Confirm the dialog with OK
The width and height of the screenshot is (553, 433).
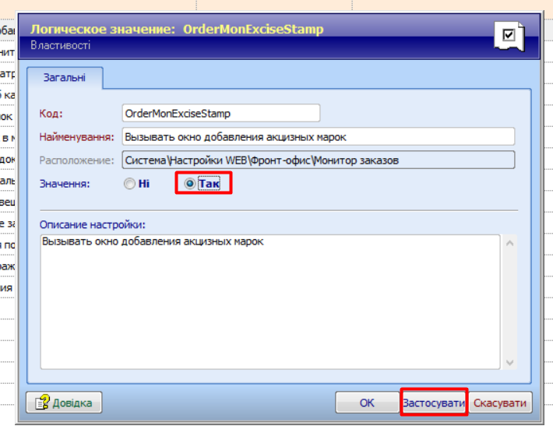click(x=367, y=403)
